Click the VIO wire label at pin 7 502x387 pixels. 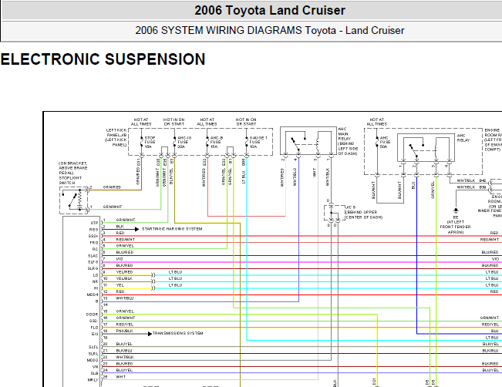[x=119, y=259]
